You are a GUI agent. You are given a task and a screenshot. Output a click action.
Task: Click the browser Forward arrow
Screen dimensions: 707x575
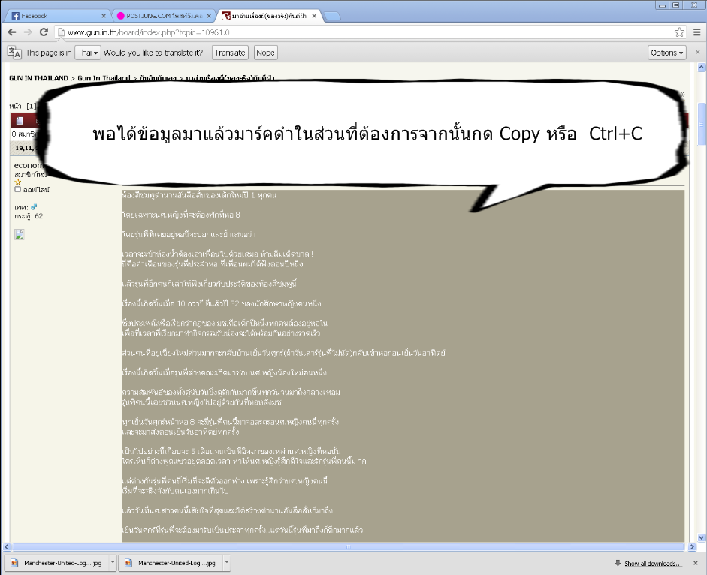tap(28, 32)
